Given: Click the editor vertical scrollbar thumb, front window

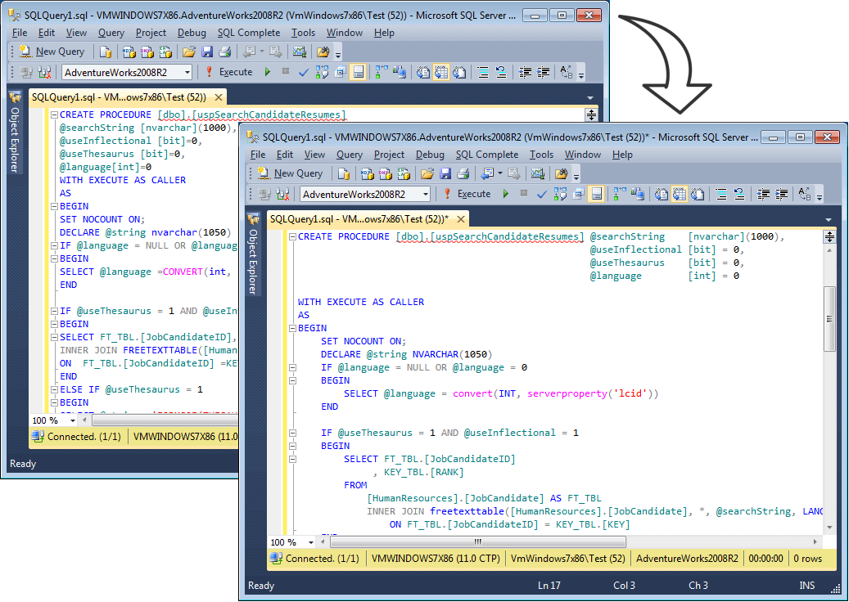Looking at the screenshot, I should (829, 319).
